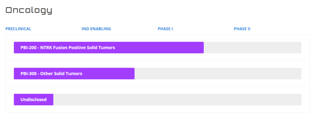
Task: Open PBI-200 NTRK Fusion Positive Solid Tumors
Action: click(109, 48)
